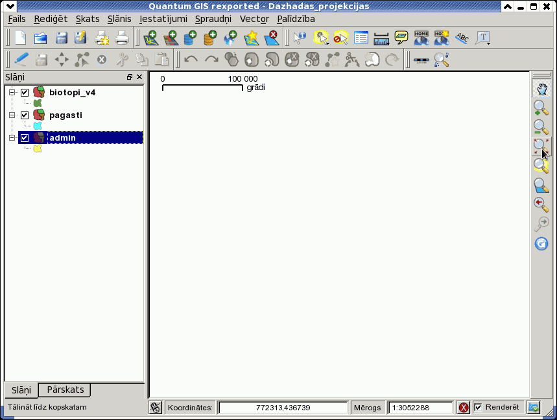
Task: Click the Zoom in magnifier
Action: [x=541, y=108]
